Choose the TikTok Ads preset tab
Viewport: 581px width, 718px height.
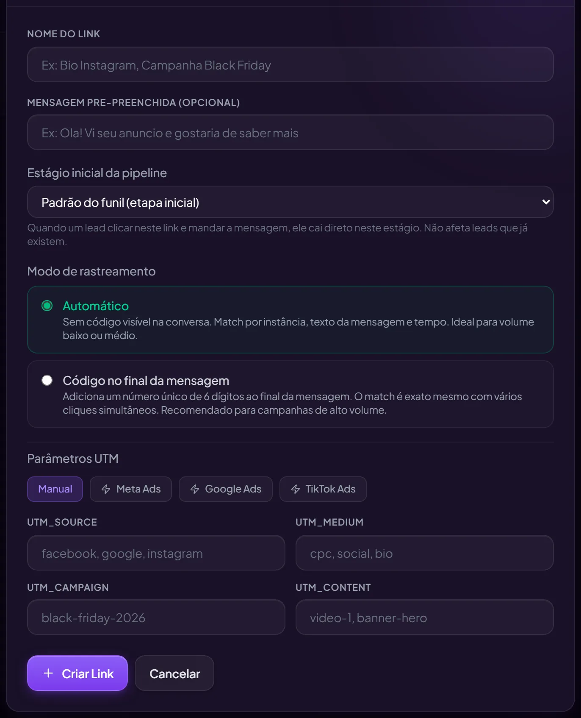[x=323, y=489]
